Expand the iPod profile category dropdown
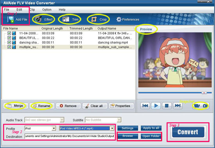Image resolution: width=215 pixels, height=148 pixels. pyautogui.click(x=54, y=128)
